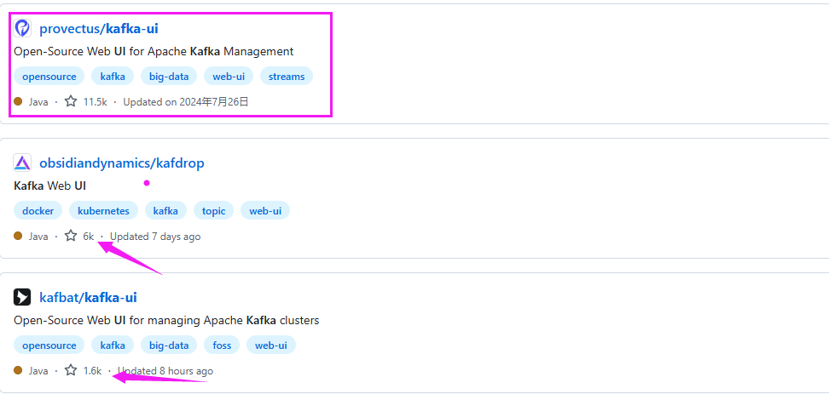Click the 6k star count
Image resolution: width=829 pixels, height=394 pixels.
89,237
